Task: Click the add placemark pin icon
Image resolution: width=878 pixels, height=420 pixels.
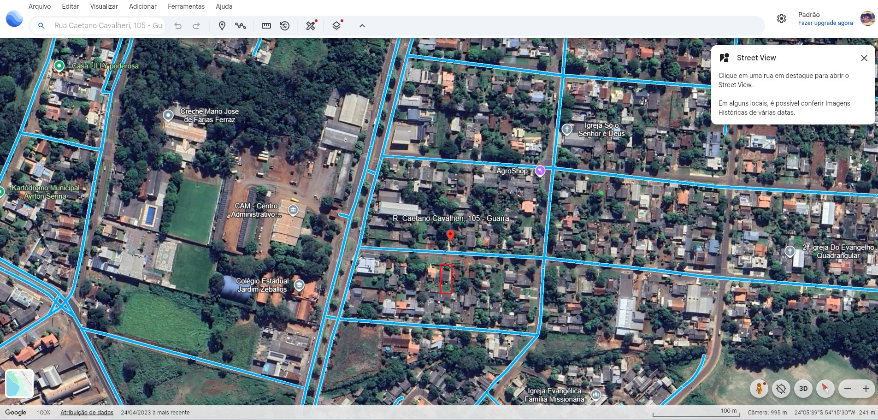Action: (x=222, y=26)
